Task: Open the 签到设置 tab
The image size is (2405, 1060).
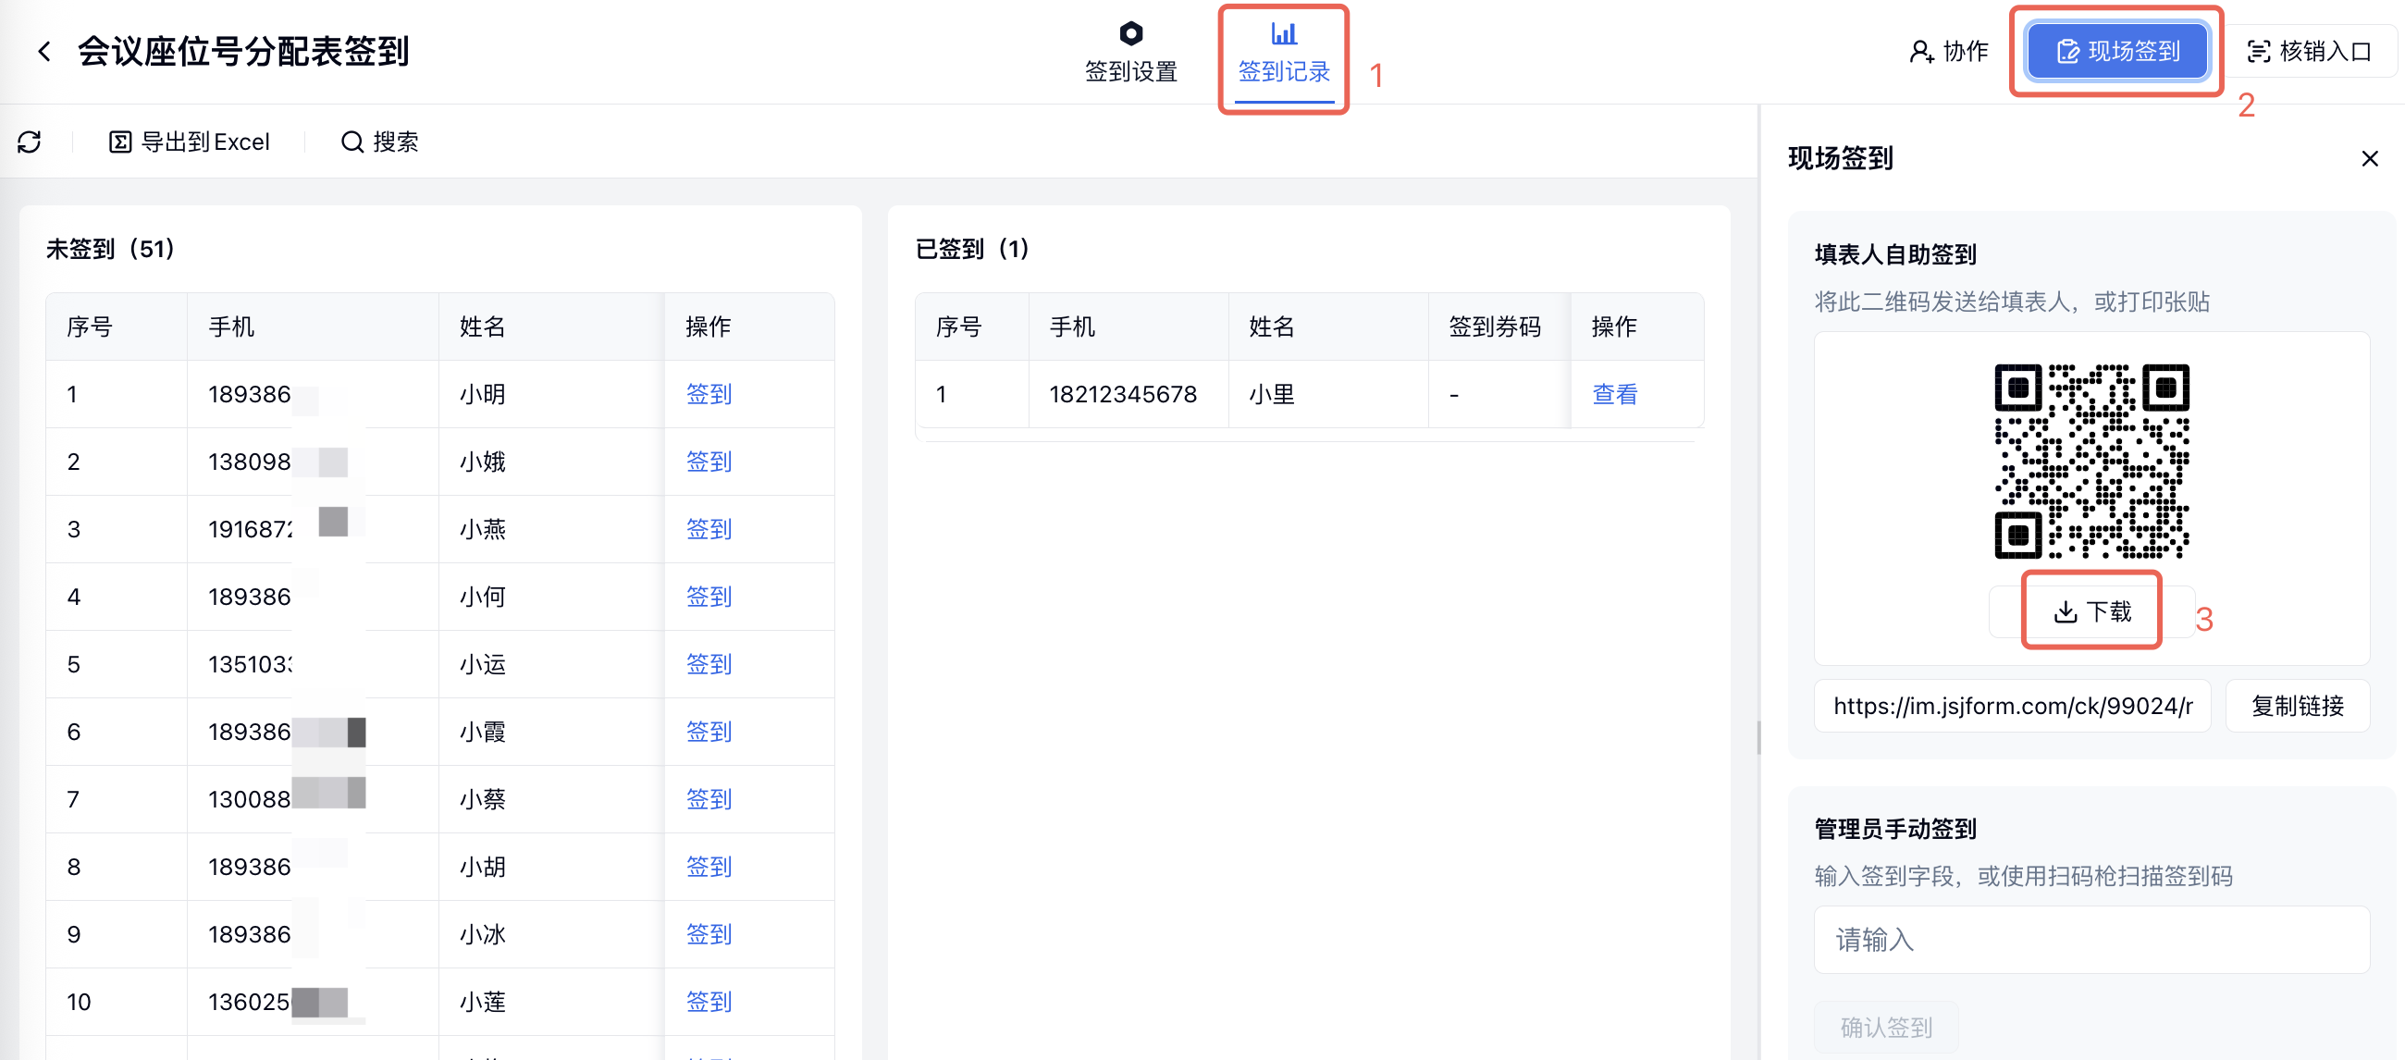Action: pyautogui.click(x=1130, y=53)
